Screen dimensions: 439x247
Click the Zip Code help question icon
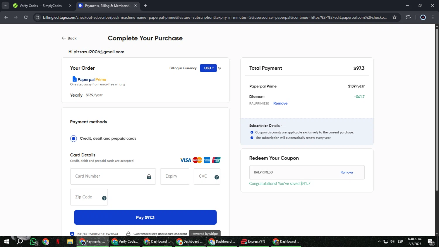pyautogui.click(x=104, y=198)
